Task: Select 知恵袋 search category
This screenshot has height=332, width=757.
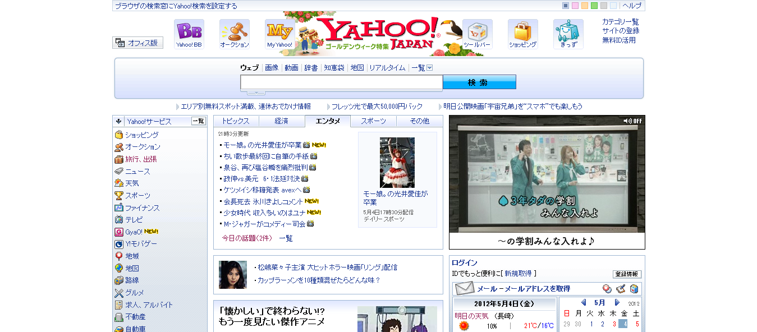Action: click(x=334, y=68)
